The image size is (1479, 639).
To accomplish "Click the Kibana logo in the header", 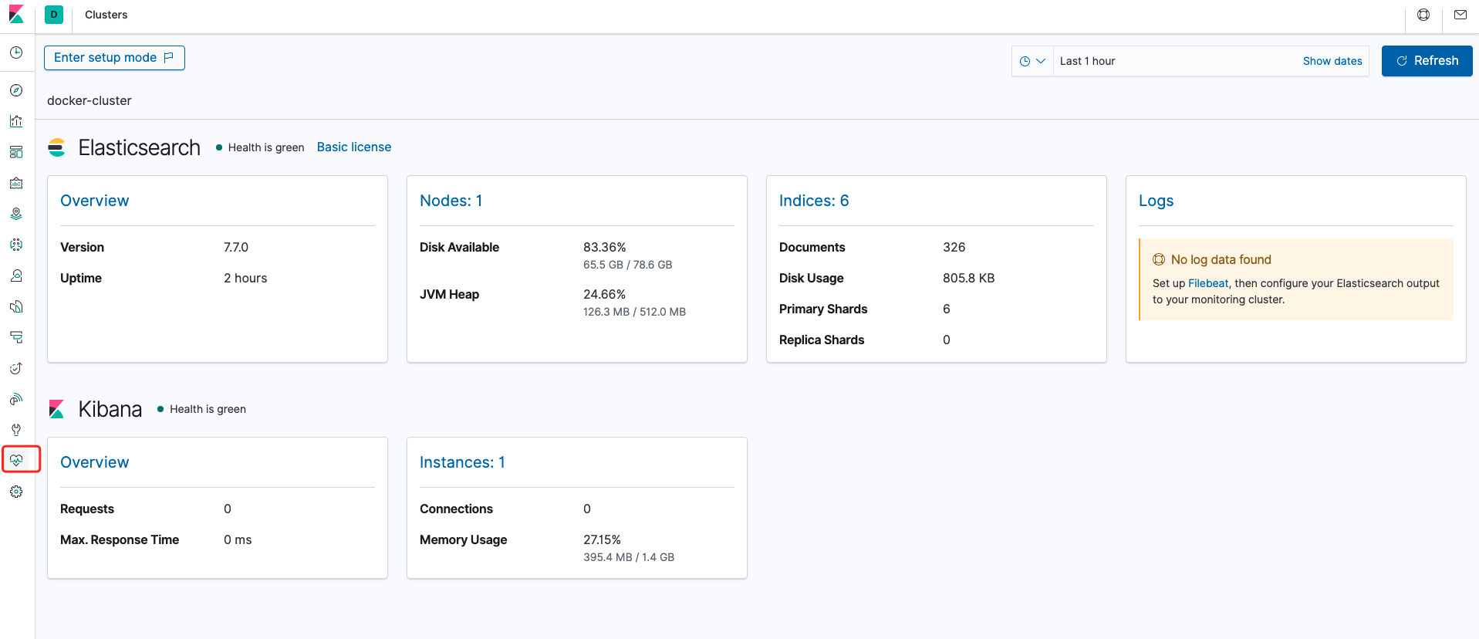I will 16,15.
